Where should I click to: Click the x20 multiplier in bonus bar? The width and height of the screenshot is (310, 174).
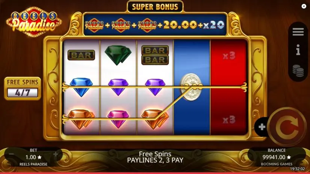point(214,25)
